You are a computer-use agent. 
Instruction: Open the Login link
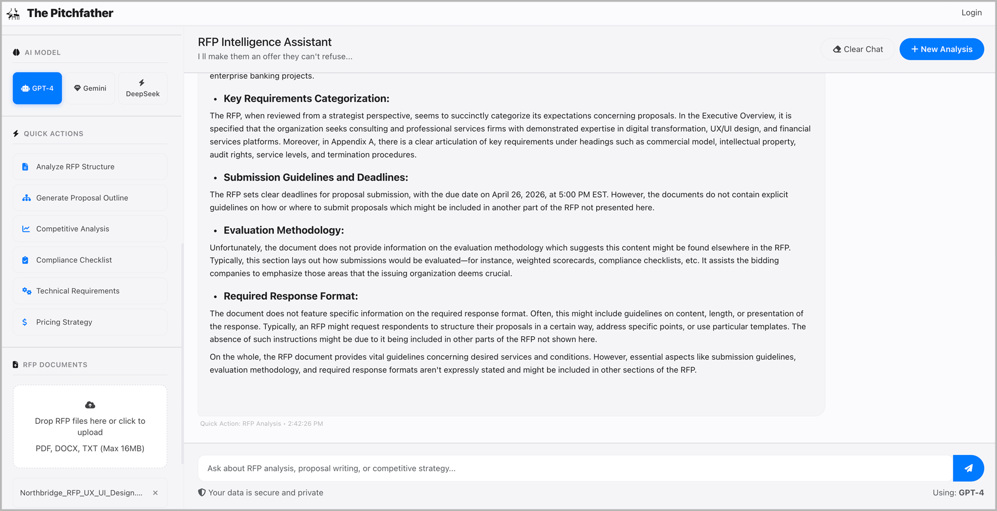(971, 13)
